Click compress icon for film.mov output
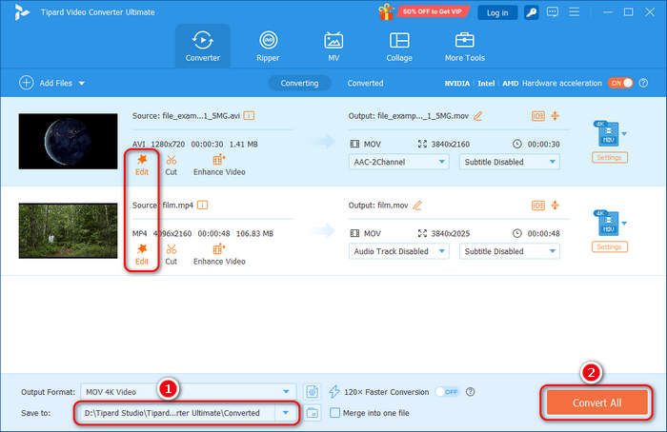 [556, 206]
